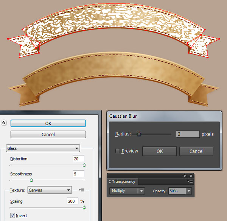
Task: Click Cancel in the Gaussian Blur dialog
Action: tap(196, 151)
